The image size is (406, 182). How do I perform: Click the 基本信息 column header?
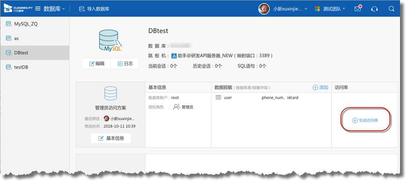157,88
